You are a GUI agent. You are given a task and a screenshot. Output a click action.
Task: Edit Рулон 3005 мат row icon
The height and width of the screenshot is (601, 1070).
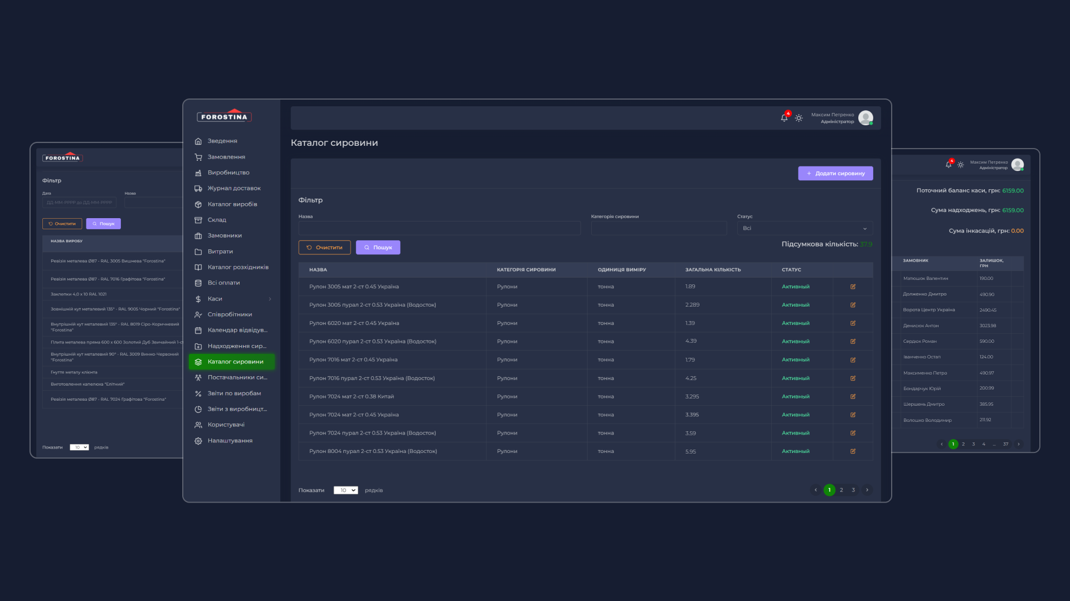tap(853, 287)
